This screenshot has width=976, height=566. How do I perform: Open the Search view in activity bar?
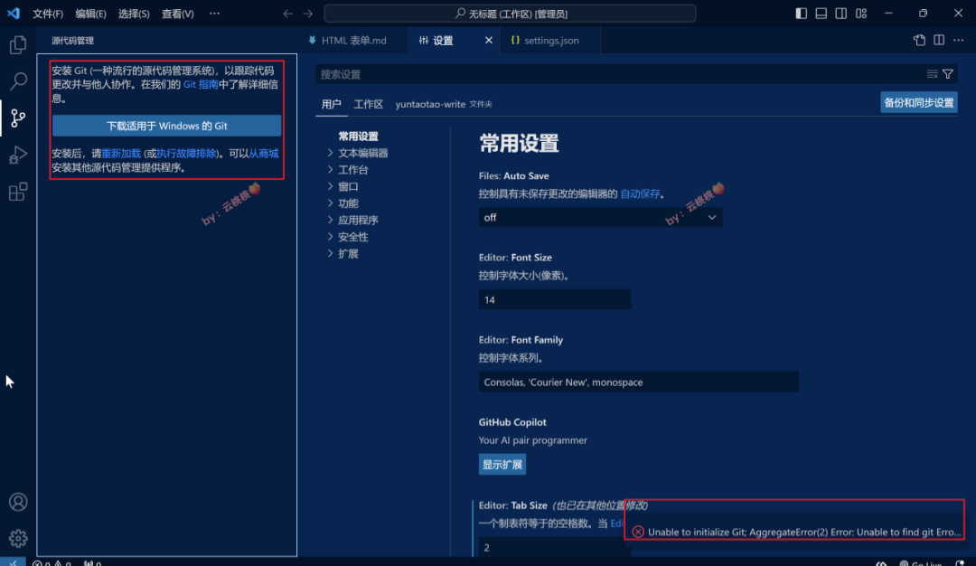pyautogui.click(x=18, y=81)
